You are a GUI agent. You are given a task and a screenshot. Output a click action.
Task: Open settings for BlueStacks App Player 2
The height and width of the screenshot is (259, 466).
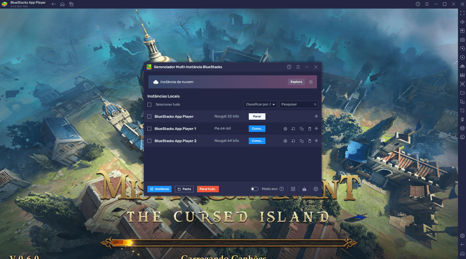285,141
